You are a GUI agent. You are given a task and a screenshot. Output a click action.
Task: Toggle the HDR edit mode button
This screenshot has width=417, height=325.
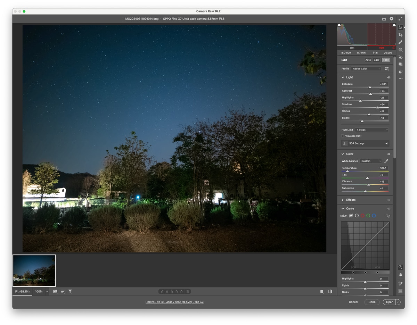point(386,60)
